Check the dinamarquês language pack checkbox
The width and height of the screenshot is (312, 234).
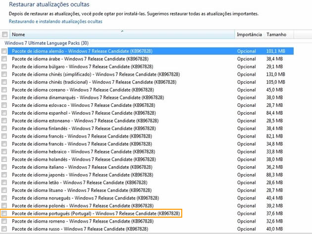[x=4, y=97]
